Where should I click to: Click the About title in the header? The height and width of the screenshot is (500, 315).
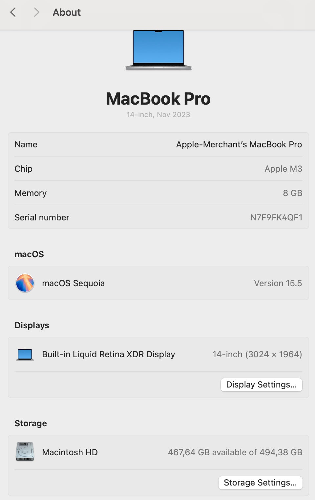67,12
